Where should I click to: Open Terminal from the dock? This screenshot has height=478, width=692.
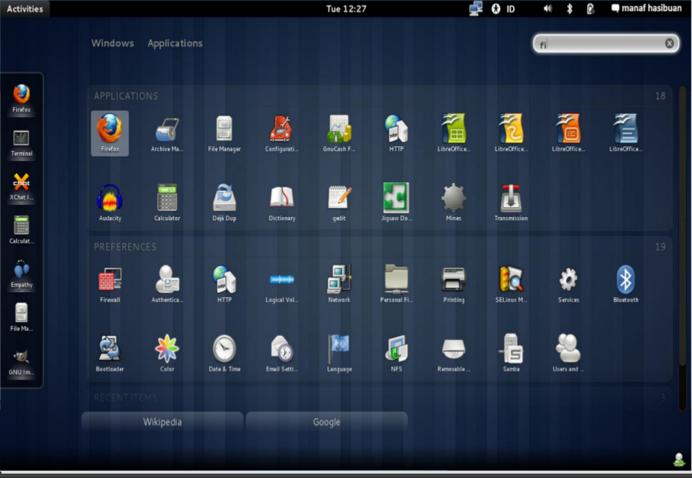pyautogui.click(x=20, y=140)
